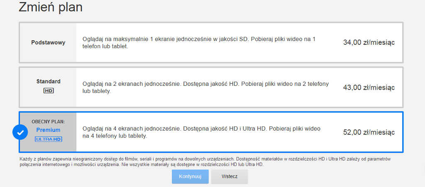
Task: Click the Ultra HD badge under Premium
Action: click(48, 139)
